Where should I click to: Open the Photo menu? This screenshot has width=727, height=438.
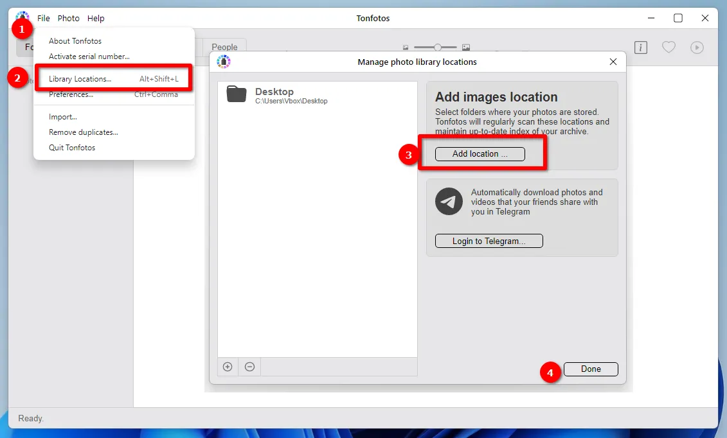[x=69, y=19]
